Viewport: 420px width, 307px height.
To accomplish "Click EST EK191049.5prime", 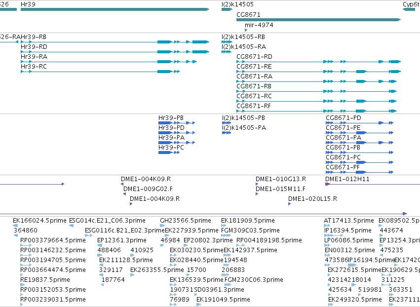I will pos(223,300).
